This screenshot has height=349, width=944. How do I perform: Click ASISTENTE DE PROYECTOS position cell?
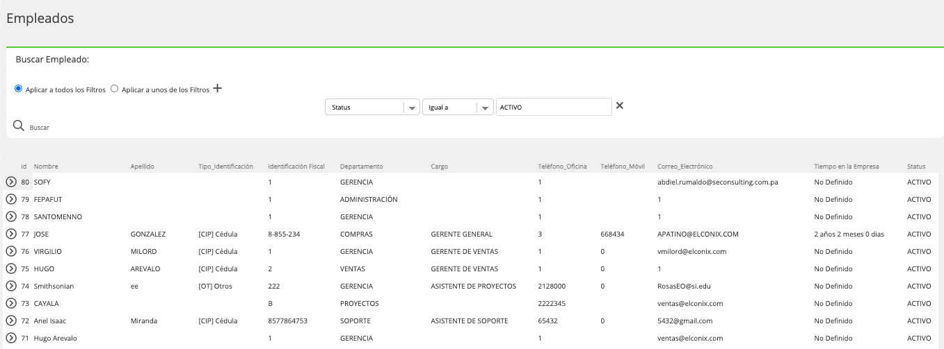tap(473, 286)
